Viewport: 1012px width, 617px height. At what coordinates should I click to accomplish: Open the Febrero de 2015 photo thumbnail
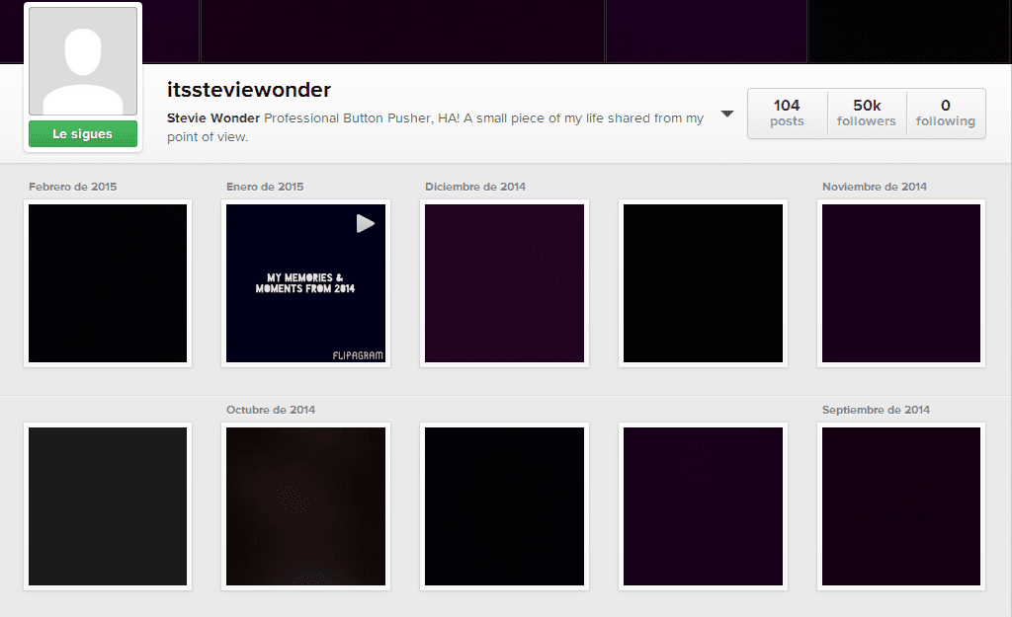click(108, 283)
